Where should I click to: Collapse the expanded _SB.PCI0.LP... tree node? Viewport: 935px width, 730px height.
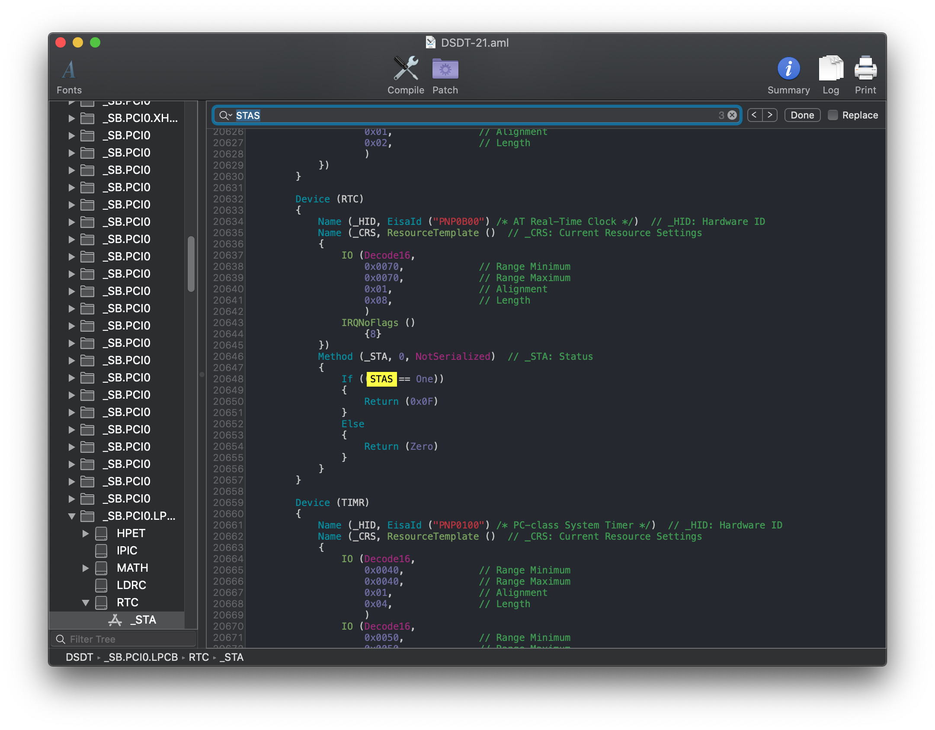[71, 516]
